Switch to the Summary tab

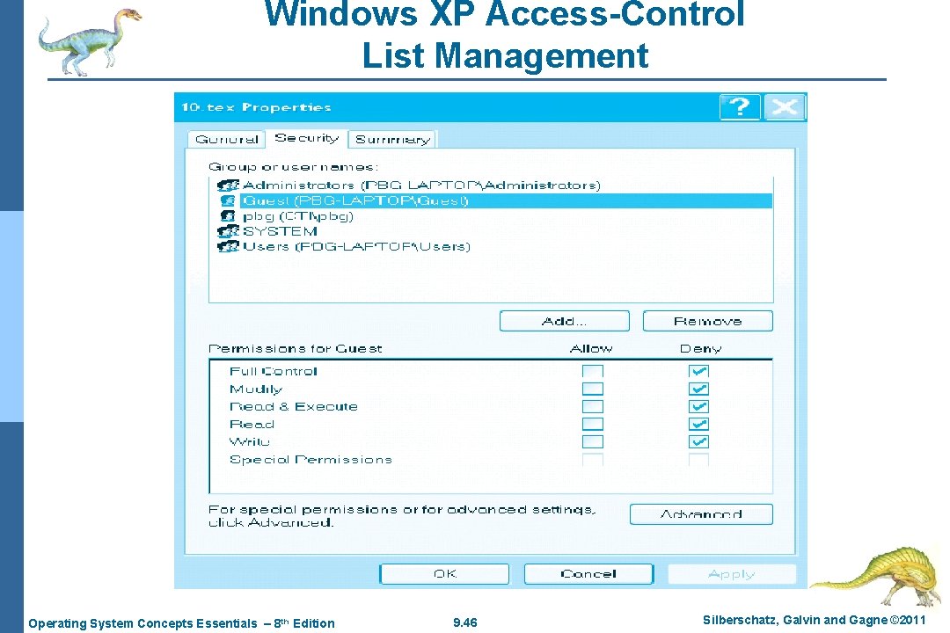[392, 139]
